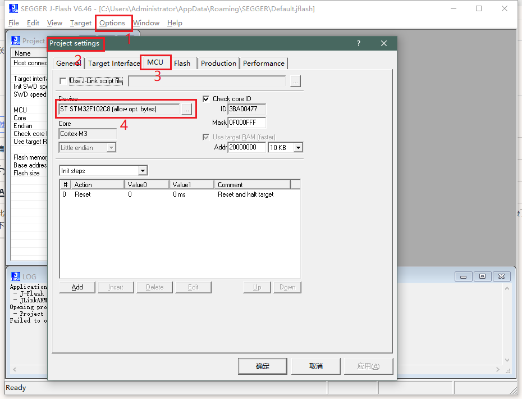This screenshot has height=399, width=522.
Task: Click the Mask field 0F000FFF
Action: (x=246, y=123)
